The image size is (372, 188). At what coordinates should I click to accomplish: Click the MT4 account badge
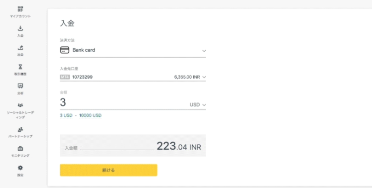65,77
